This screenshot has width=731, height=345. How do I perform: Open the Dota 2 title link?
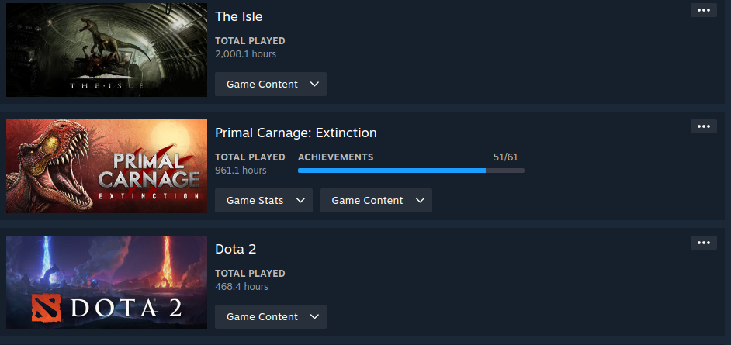pyautogui.click(x=235, y=249)
